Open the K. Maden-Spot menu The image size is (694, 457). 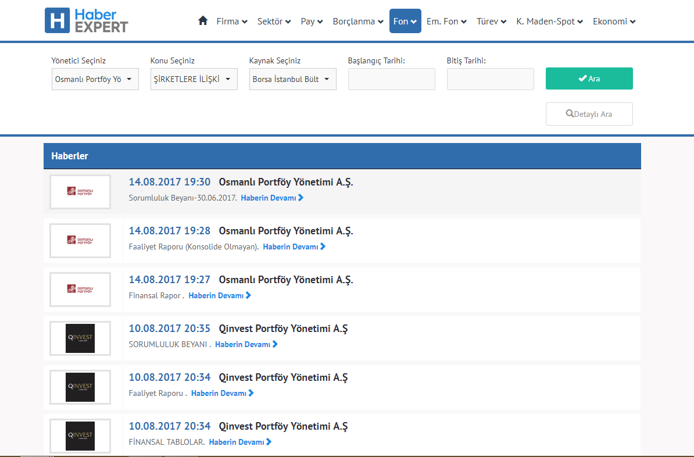550,22
